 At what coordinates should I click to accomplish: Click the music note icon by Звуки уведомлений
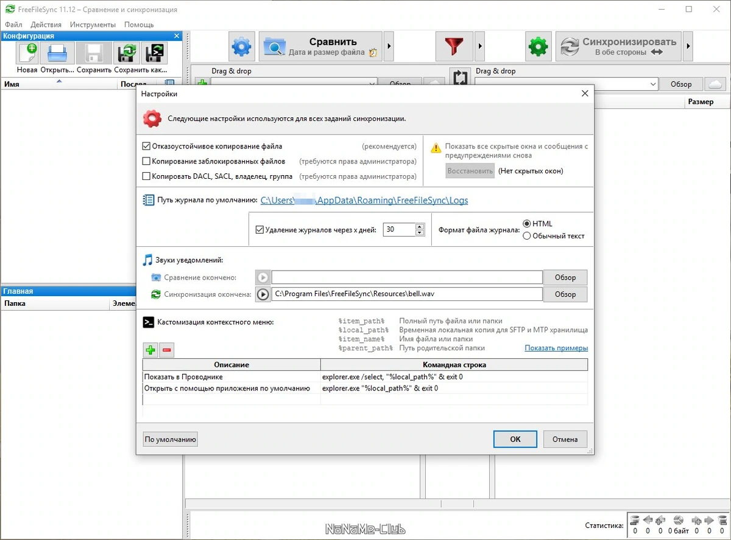[147, 260]
